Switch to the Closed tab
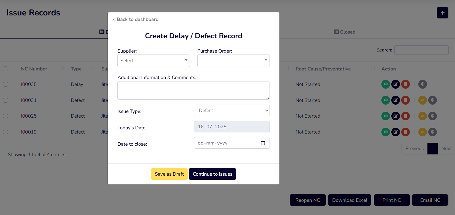This screenshot has width=455, height=215. pyautogui.click(x=344, y=32)
